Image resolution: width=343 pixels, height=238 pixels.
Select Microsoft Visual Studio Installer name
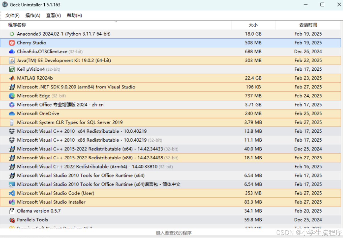[51, 202]
